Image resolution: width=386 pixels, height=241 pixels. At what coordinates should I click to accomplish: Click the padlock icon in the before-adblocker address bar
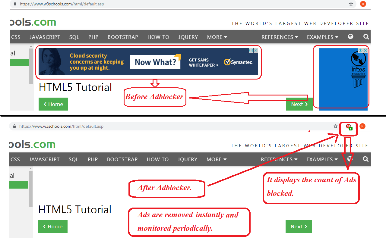(15, 4)
